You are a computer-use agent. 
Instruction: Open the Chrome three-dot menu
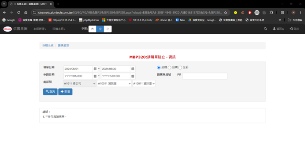pyautogui.click(x=301, y=13)
